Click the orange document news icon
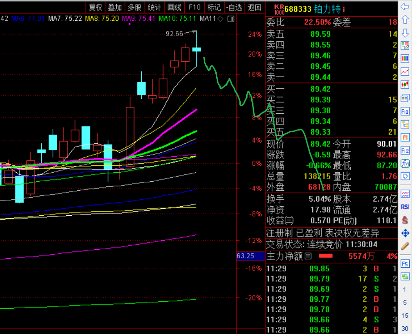Viewport: 412px width, 334px height. point(405,137)
